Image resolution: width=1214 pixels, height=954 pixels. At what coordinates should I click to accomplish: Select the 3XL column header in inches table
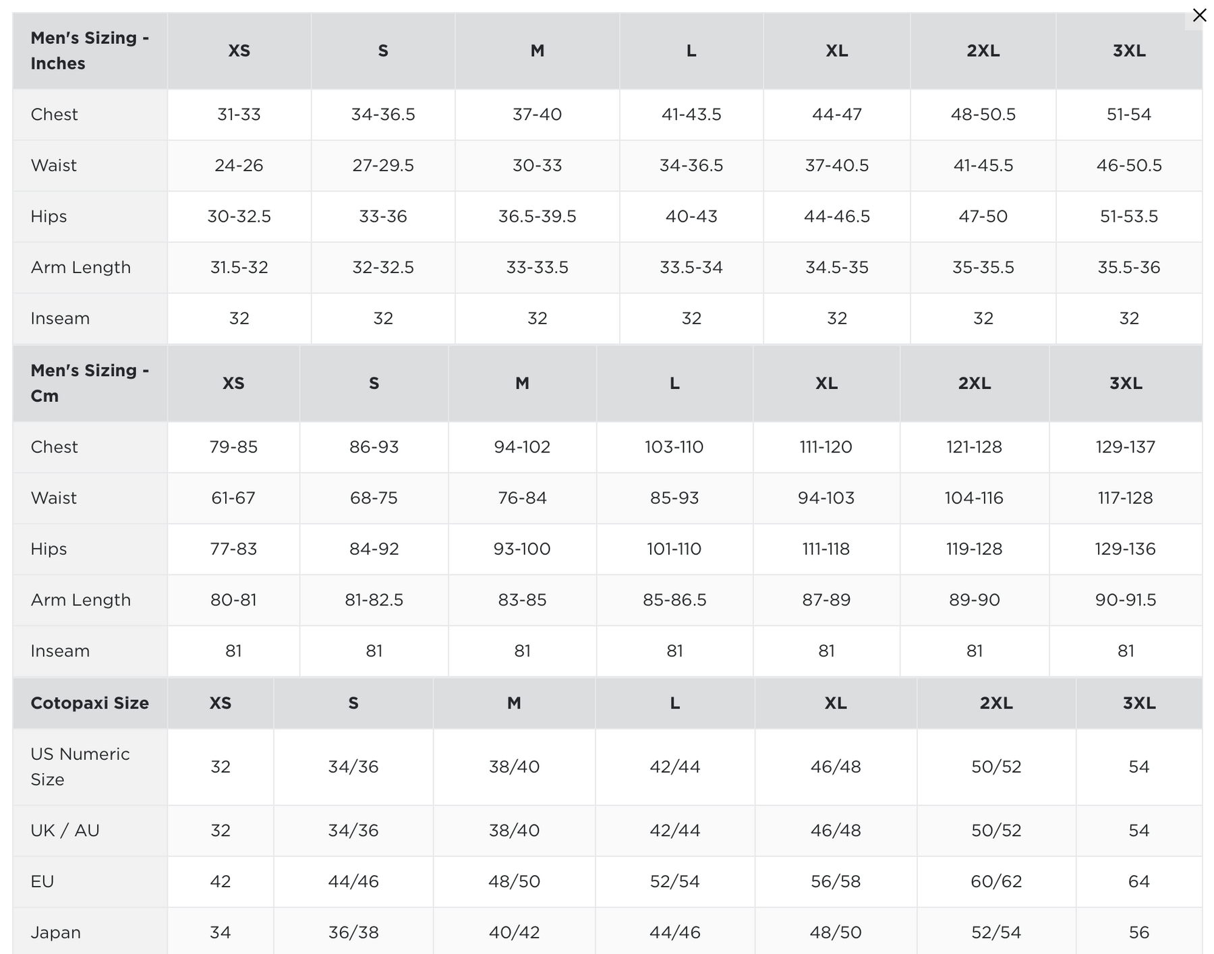point(1128,51)
